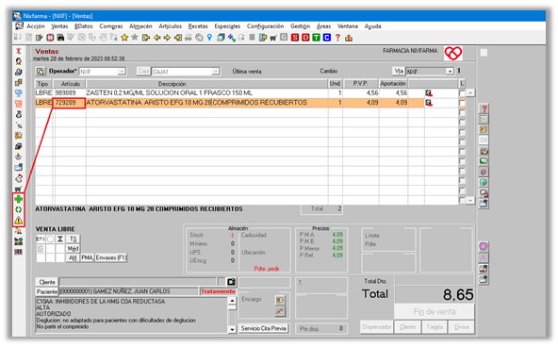This screenshot has height=347, width=558.
Task: Click the red Tratamiento label
Action: (218, 291)
